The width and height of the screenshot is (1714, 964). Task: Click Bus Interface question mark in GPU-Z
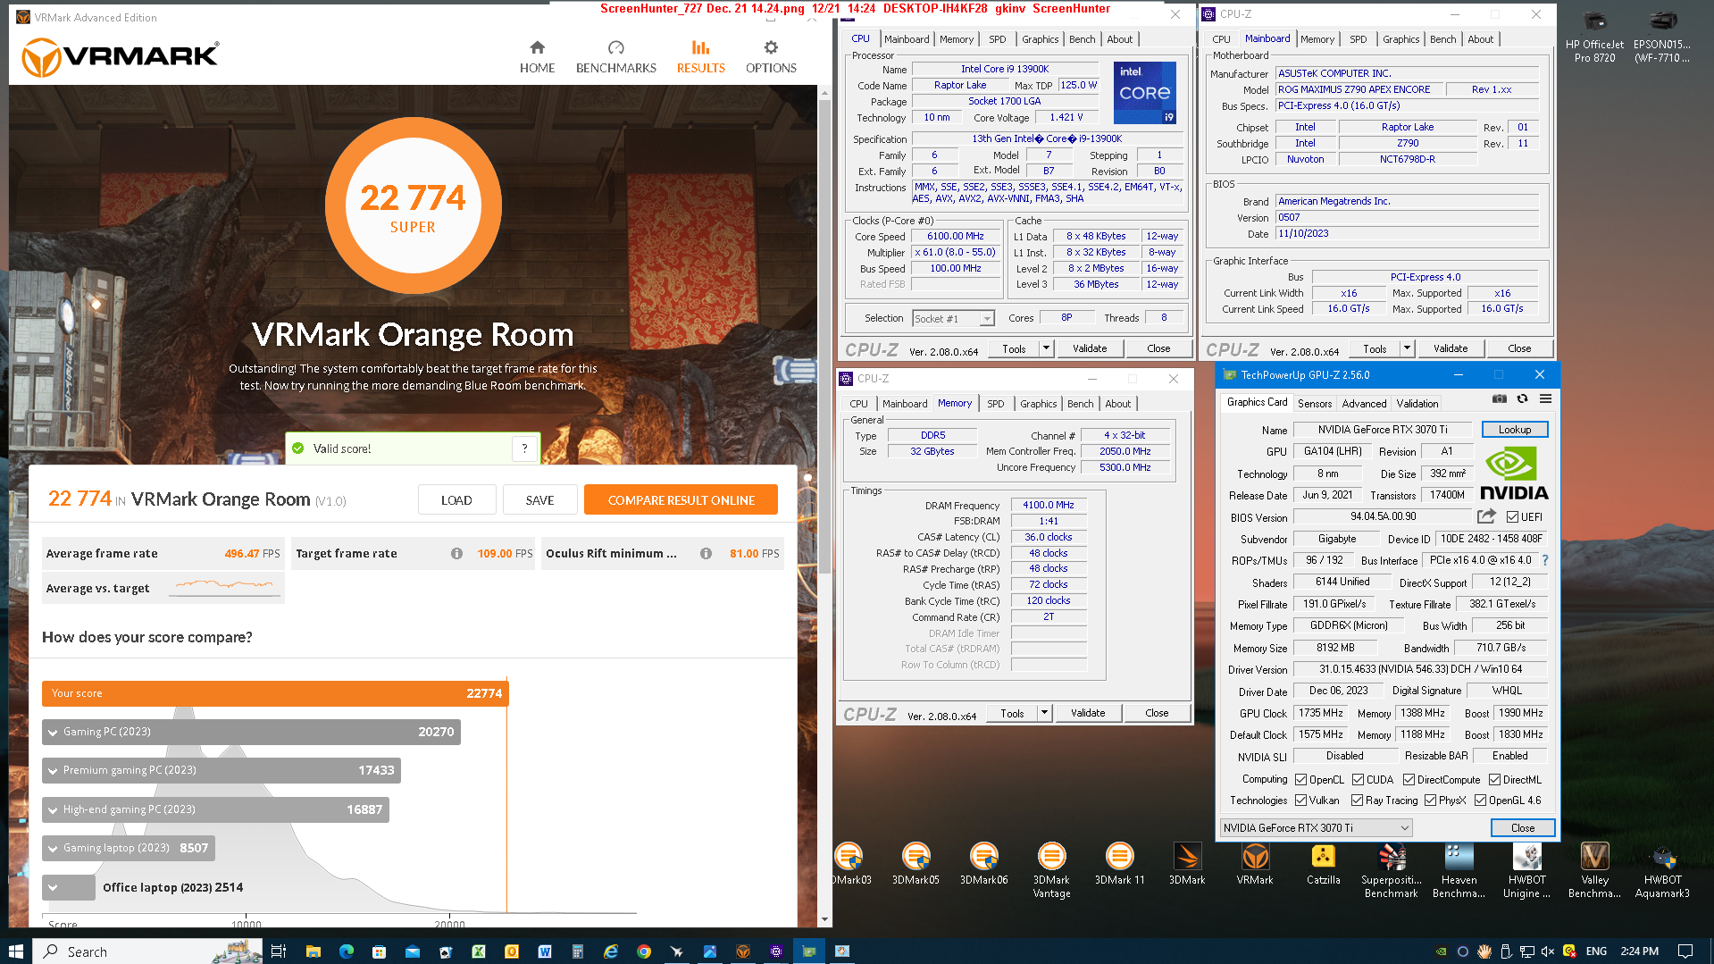click(1545, 560)
